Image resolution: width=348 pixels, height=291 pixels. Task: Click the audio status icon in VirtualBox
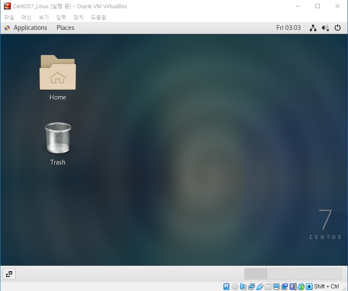pos(243,287)
